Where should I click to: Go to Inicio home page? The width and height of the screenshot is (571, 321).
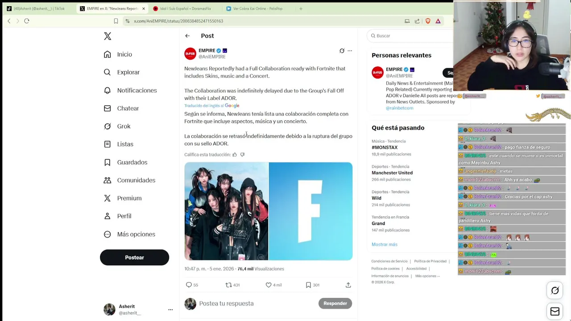118,54
